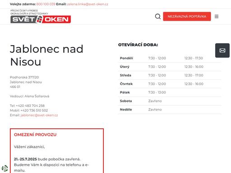Click the Středa row label
This screenshot has height=173, width=231.
[125, 75]
